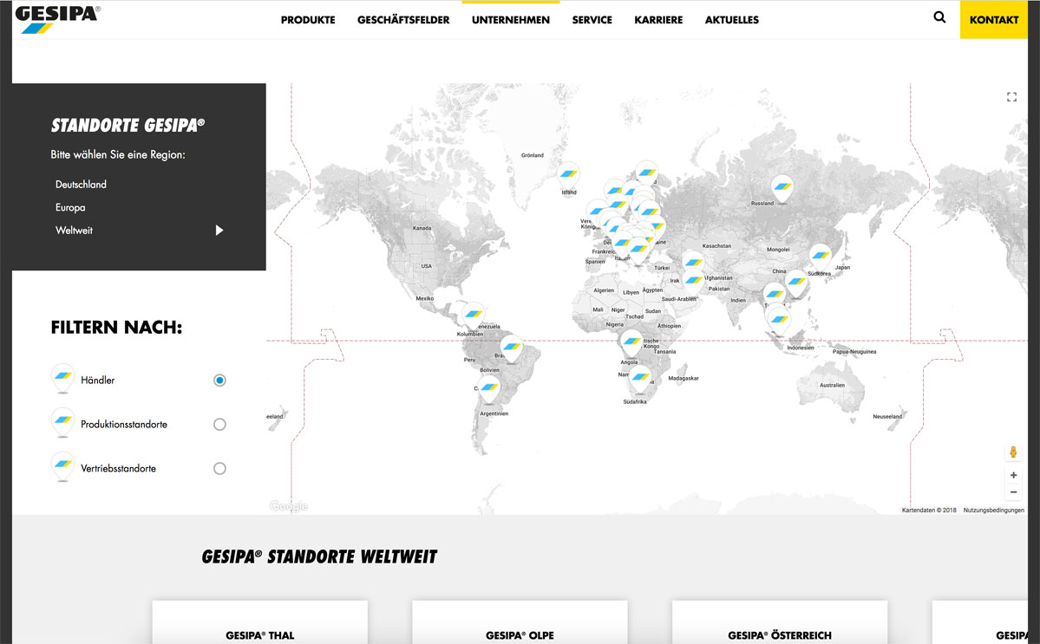Click the pin icon beside Händler
Viewport: 1040px width, 644px height.
[63, 378]
